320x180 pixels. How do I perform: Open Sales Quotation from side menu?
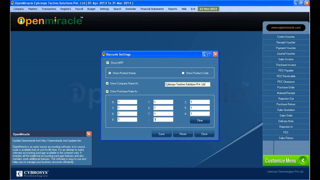point(286,110)
